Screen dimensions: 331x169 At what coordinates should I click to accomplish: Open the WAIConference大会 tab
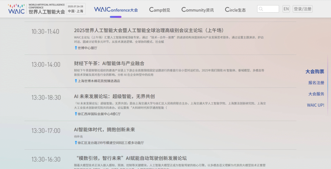[116, 10]
